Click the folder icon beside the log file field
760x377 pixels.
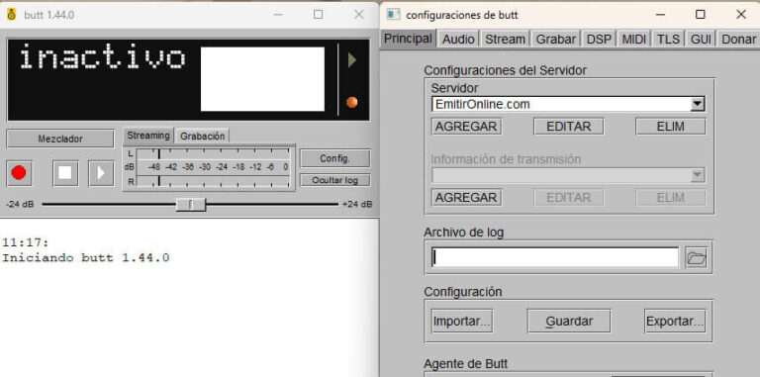696,257
